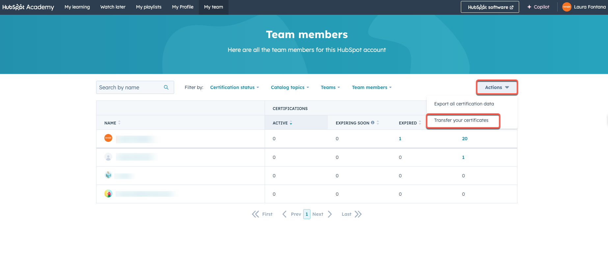608x268 pixels.
Task: Click the EXPIRING SOON column header
Action: [x=353, y=123]
